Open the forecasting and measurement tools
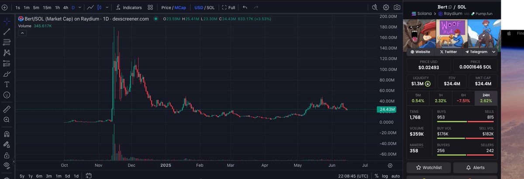This screenshot has width=524, height=179. pyautogui.click(x=7, y=63)
